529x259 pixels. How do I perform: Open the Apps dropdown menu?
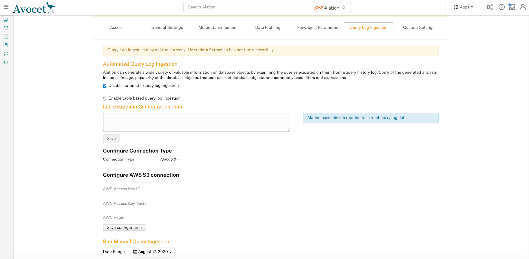click(x=464, y=7)
